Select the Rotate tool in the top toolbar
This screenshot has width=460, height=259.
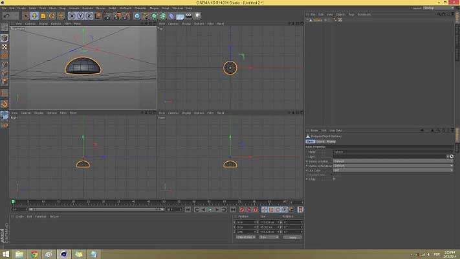[x=52, y=16]
